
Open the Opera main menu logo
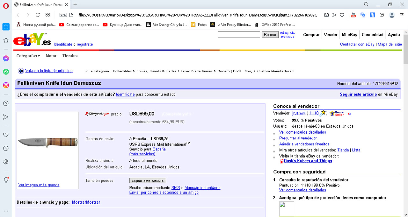click(x=6, y=6)
